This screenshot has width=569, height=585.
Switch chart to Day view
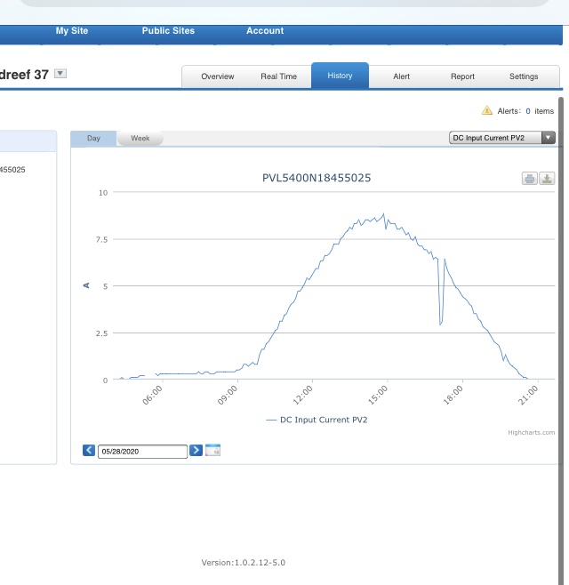[x=93, y=139]
